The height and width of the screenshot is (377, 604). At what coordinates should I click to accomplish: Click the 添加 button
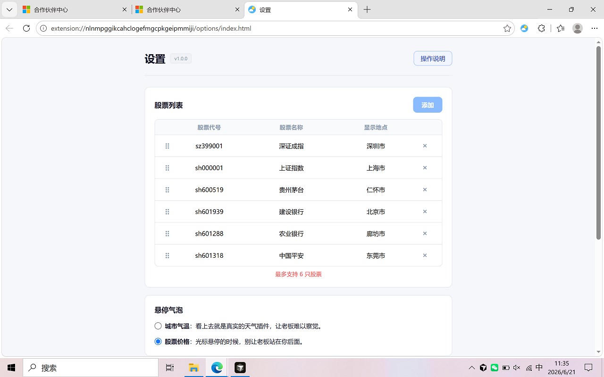point(428,105)
